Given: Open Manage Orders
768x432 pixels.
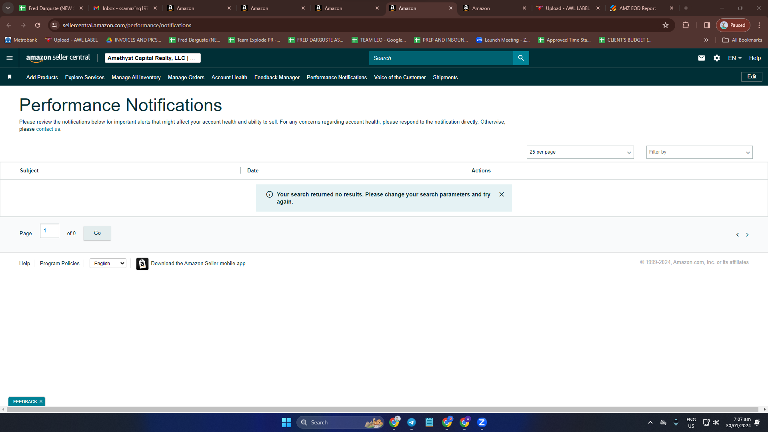Looking at the screenshot, I should (186, 77).
